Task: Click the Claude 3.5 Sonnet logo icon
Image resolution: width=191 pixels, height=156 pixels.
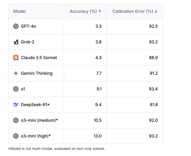Action: (x=16, y=58)
